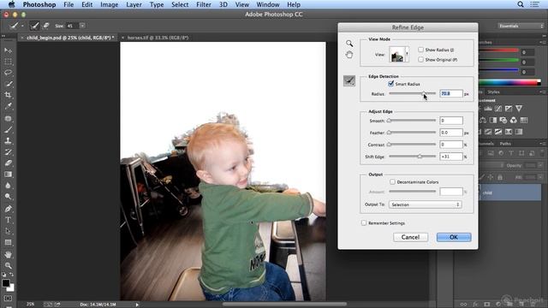Image resolution: width=548 pixels, height=308 pixels.
Task: Select the Clone Stamp tool
Action: (x=8, y=140)
